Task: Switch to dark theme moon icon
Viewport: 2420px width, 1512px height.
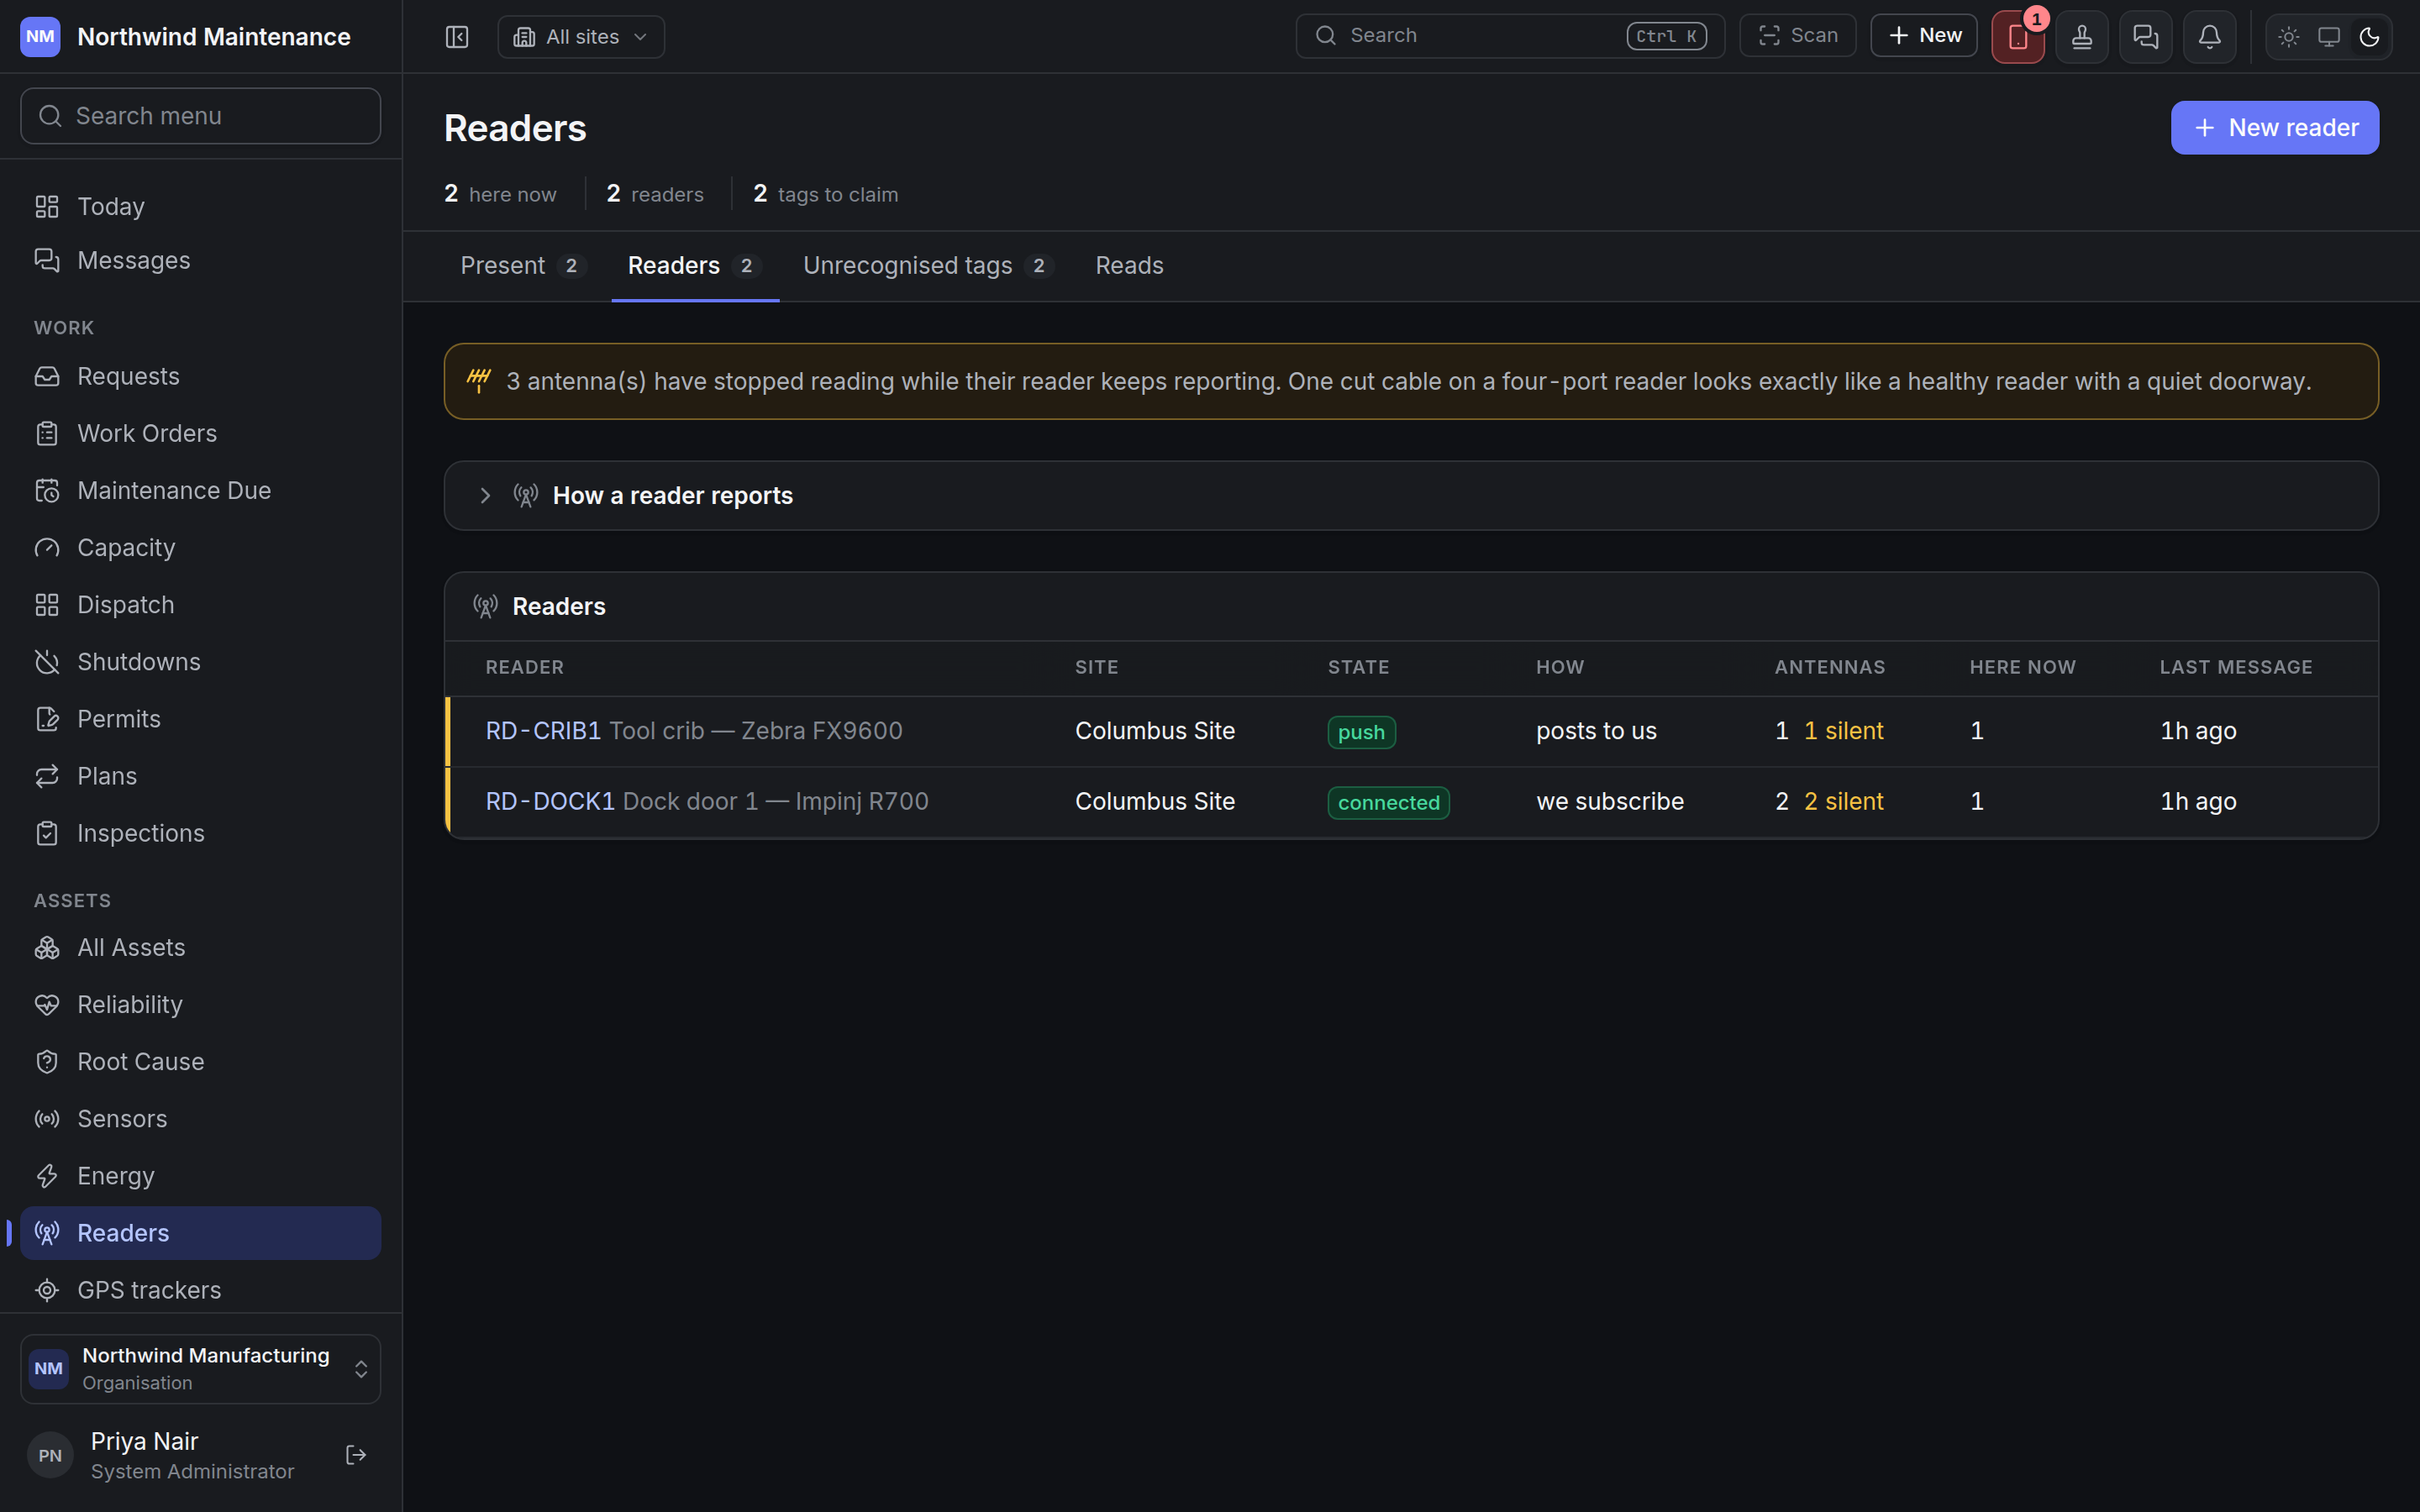Action: 2369,37
